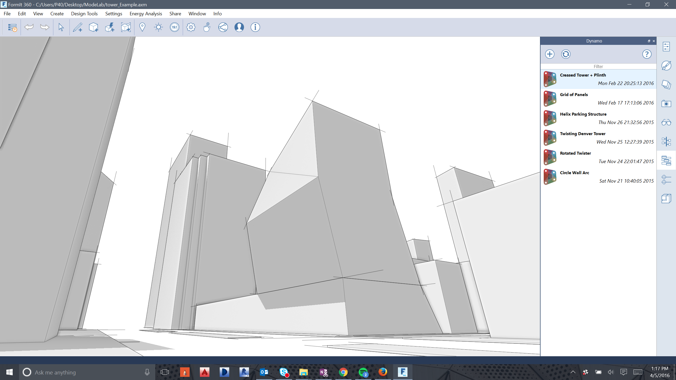Image resolution: width=676 pixels, height=380 pixels.
Task: Click the add plus button in Dynamo panel
Action: [550, 54]
